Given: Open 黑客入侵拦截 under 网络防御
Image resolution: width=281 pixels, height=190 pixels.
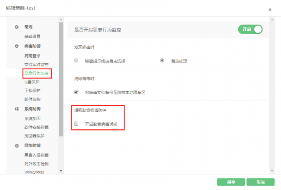Looking at the screenshot, I should [36, 155].
